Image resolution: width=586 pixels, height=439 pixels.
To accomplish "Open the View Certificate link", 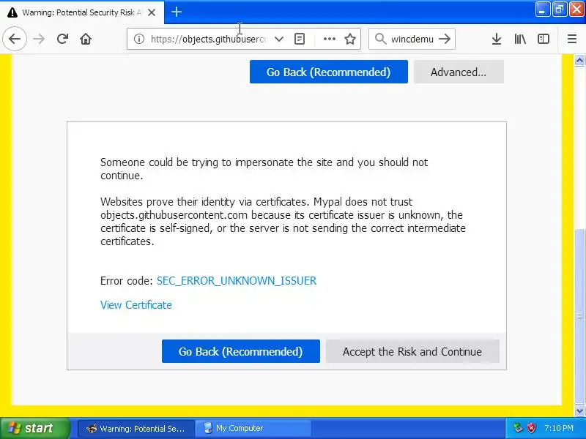I will pyautogui.click(x=136, y=305).
